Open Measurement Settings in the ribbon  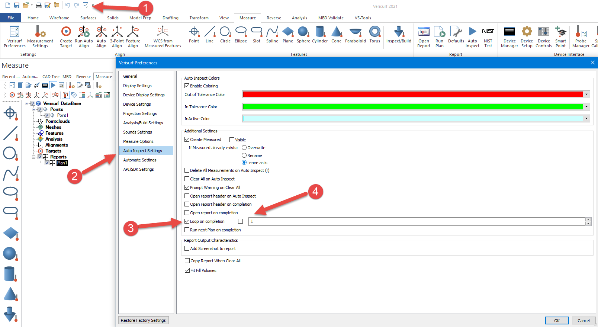40,36
